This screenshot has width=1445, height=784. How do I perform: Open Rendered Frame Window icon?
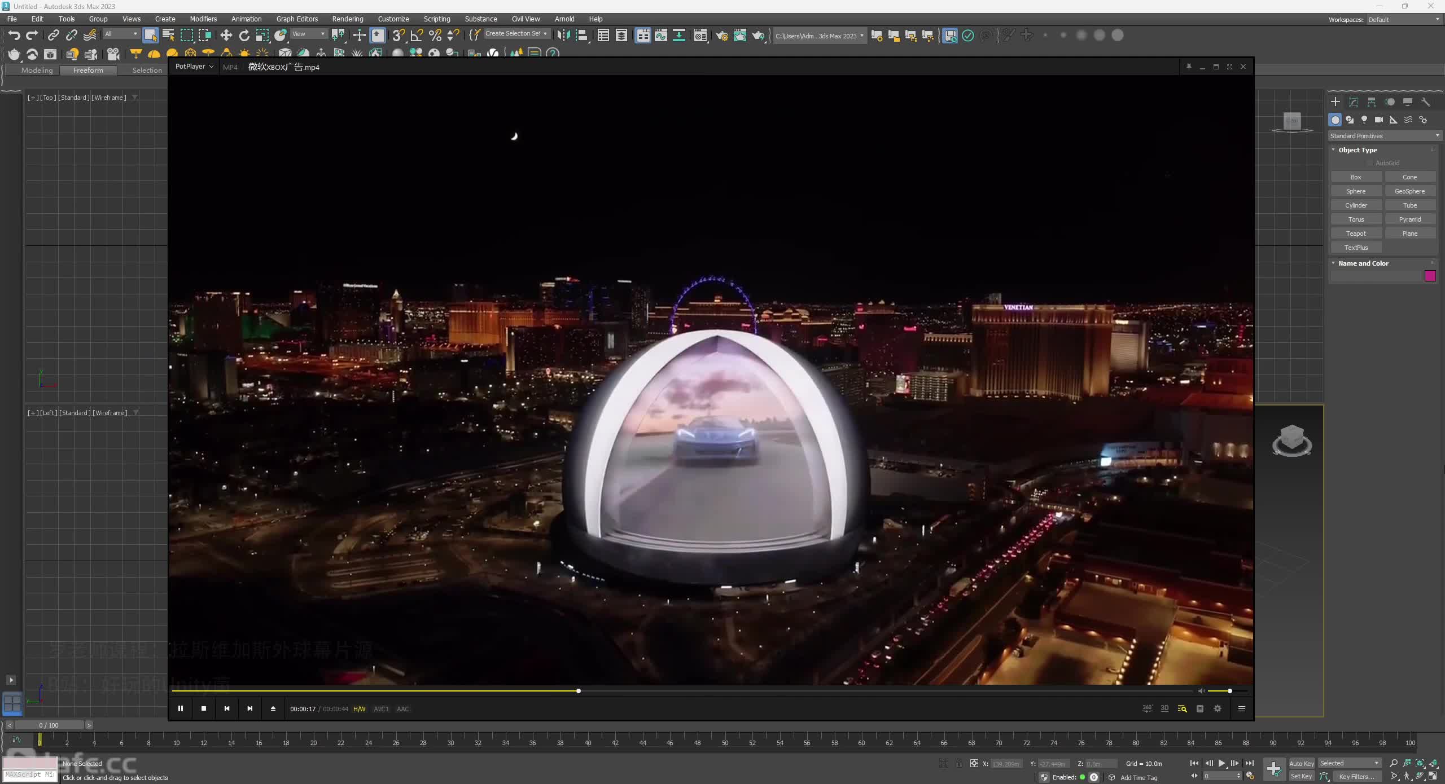740,35
